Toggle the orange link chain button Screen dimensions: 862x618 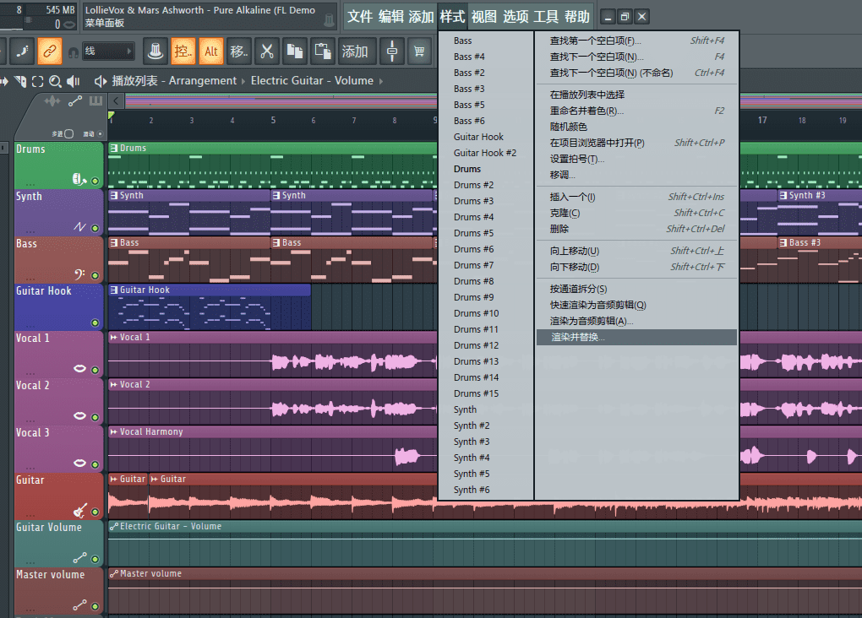49,51
